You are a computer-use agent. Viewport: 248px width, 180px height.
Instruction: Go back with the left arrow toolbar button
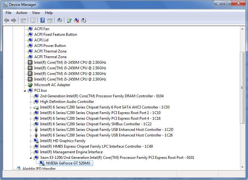pos(7,20)
